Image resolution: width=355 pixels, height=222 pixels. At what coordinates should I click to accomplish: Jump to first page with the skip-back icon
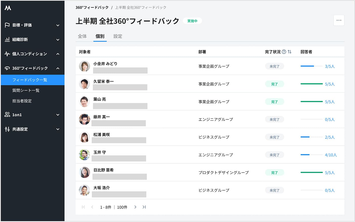(x=83, y=207)
